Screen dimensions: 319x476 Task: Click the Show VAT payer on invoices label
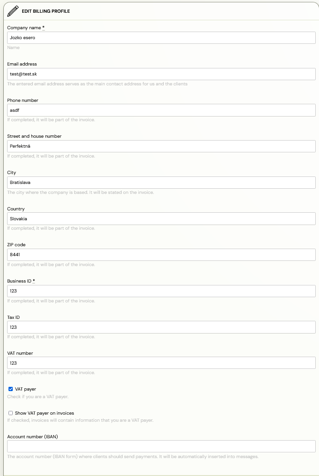44,413
